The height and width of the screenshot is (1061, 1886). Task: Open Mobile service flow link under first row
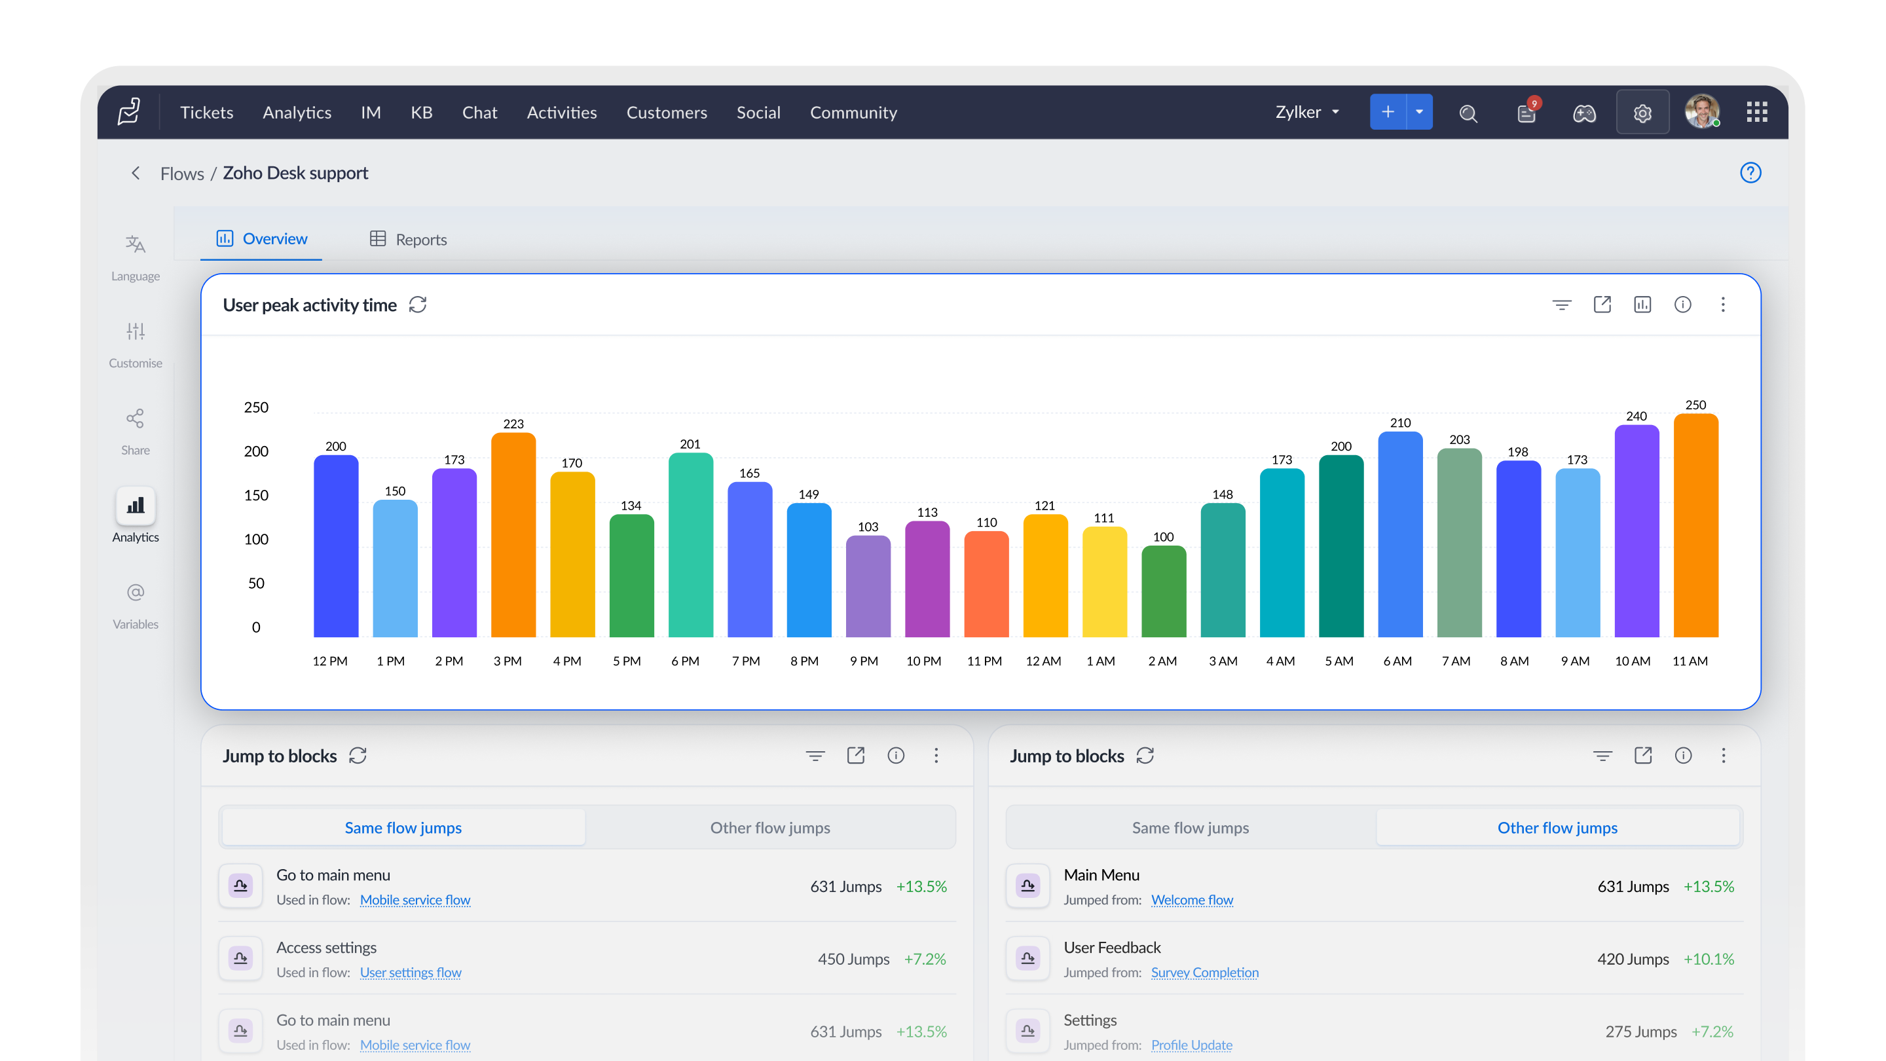click(x=415, y=900)
